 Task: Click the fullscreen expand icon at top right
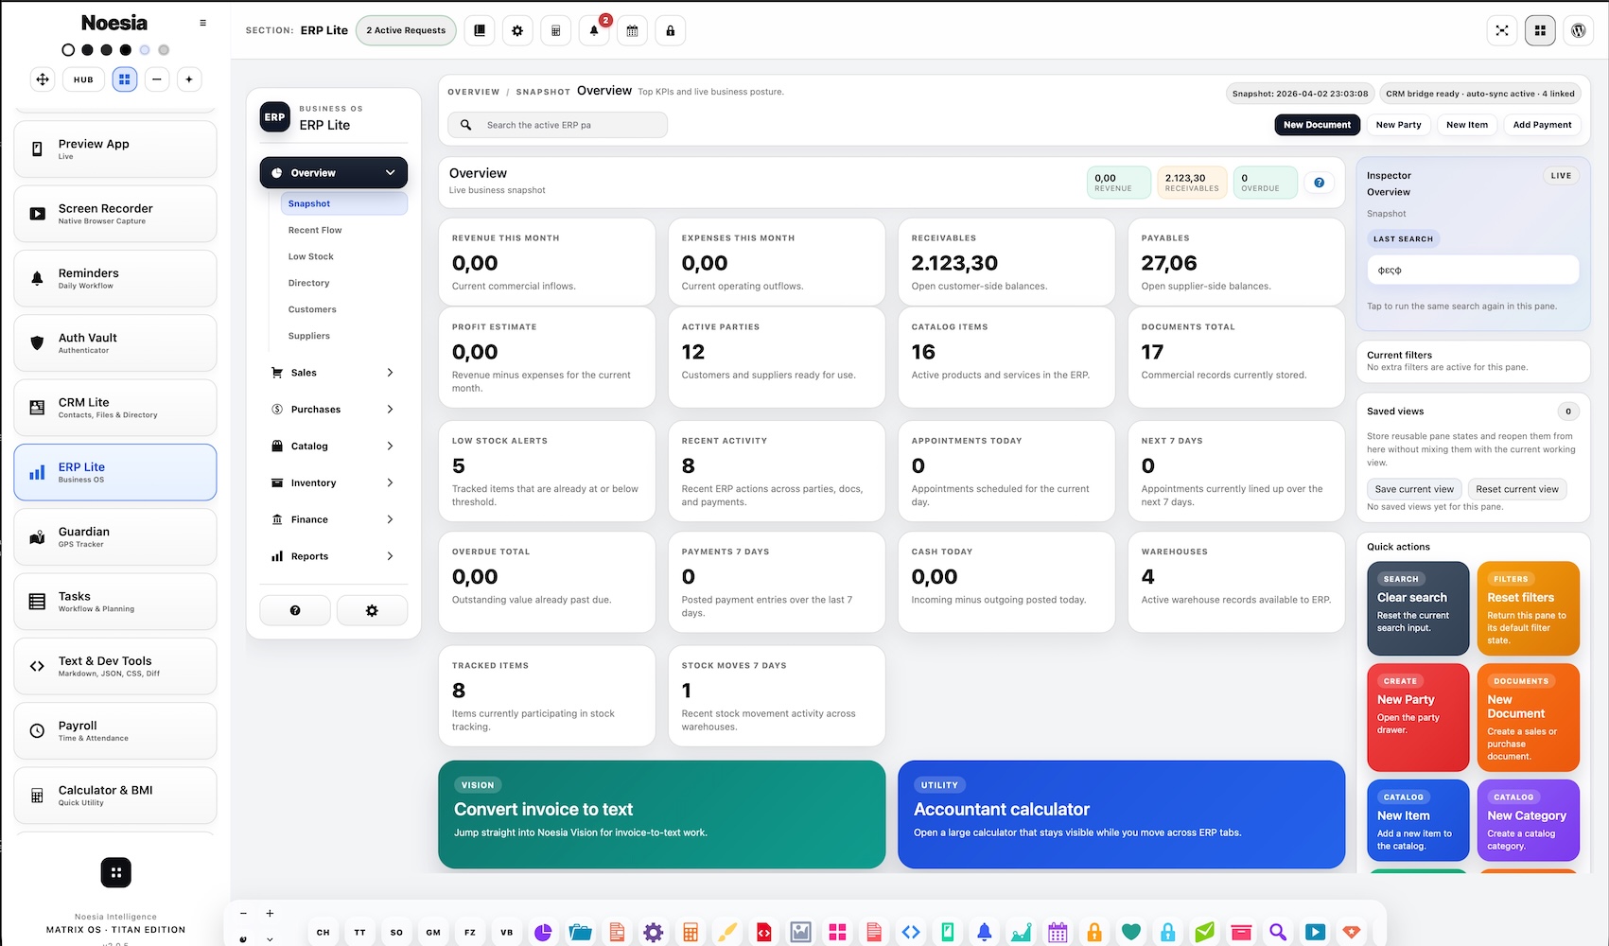point(1502,30)
